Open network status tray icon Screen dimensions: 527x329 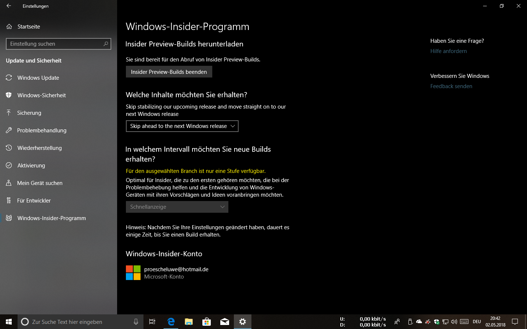[445, 322]
